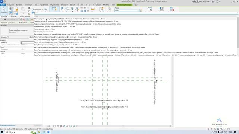Open the Вырезать cut geometry dropdown arrow
Viewport: 239px width, 134px height.
(42, 10)
